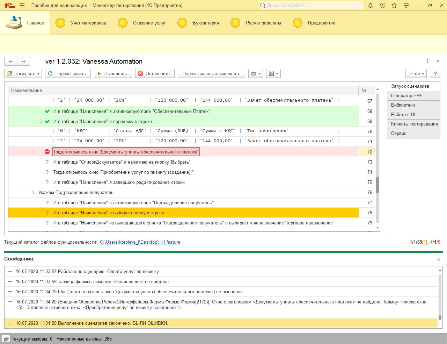Open the 1C main menu hamburger icon
447x344 pixels.
click(22, 6)
